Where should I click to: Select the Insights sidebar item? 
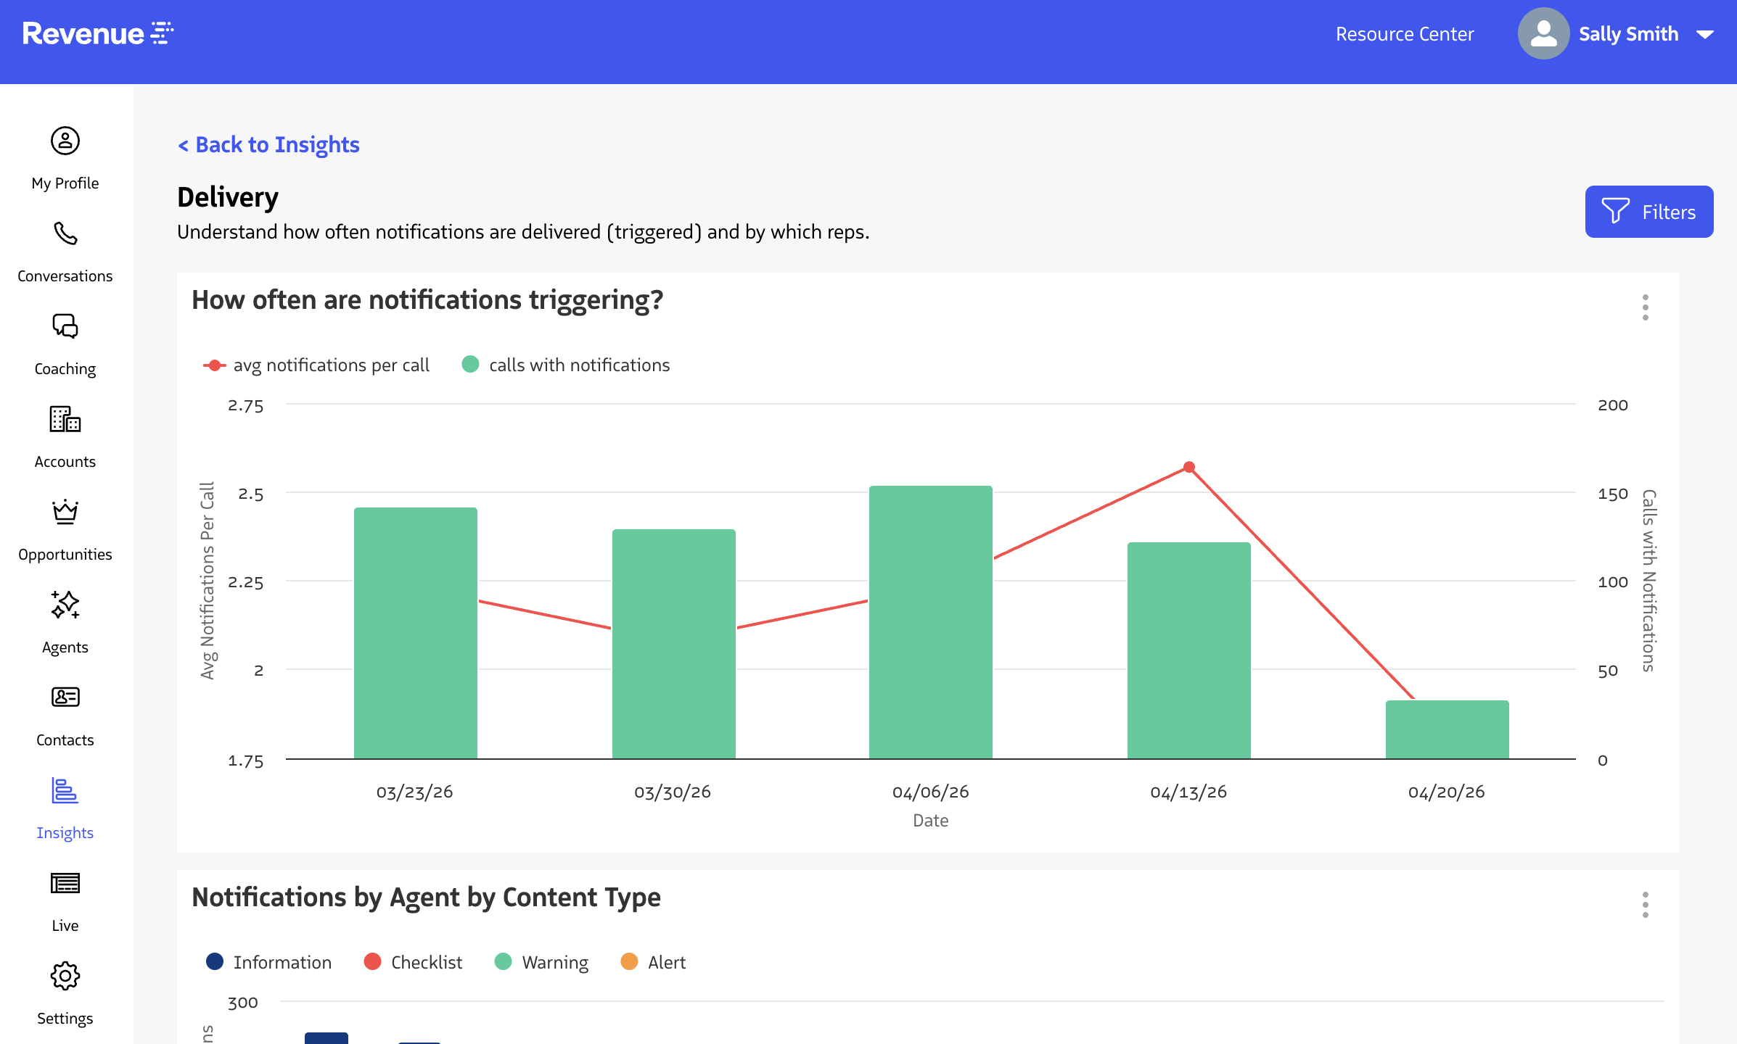[x=65, y=806]
